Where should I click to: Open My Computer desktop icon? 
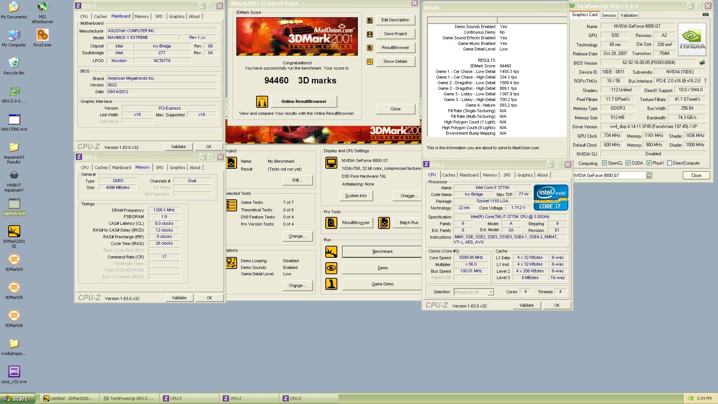point(14,38)
